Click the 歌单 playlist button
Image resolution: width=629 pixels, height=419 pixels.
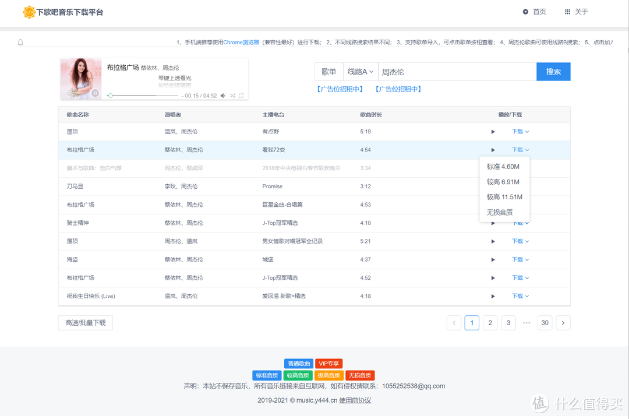coord(329,72)
